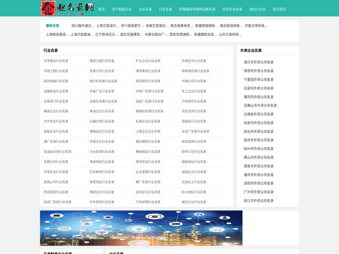Click 电线电缆行业名录

tap(102, 162)
